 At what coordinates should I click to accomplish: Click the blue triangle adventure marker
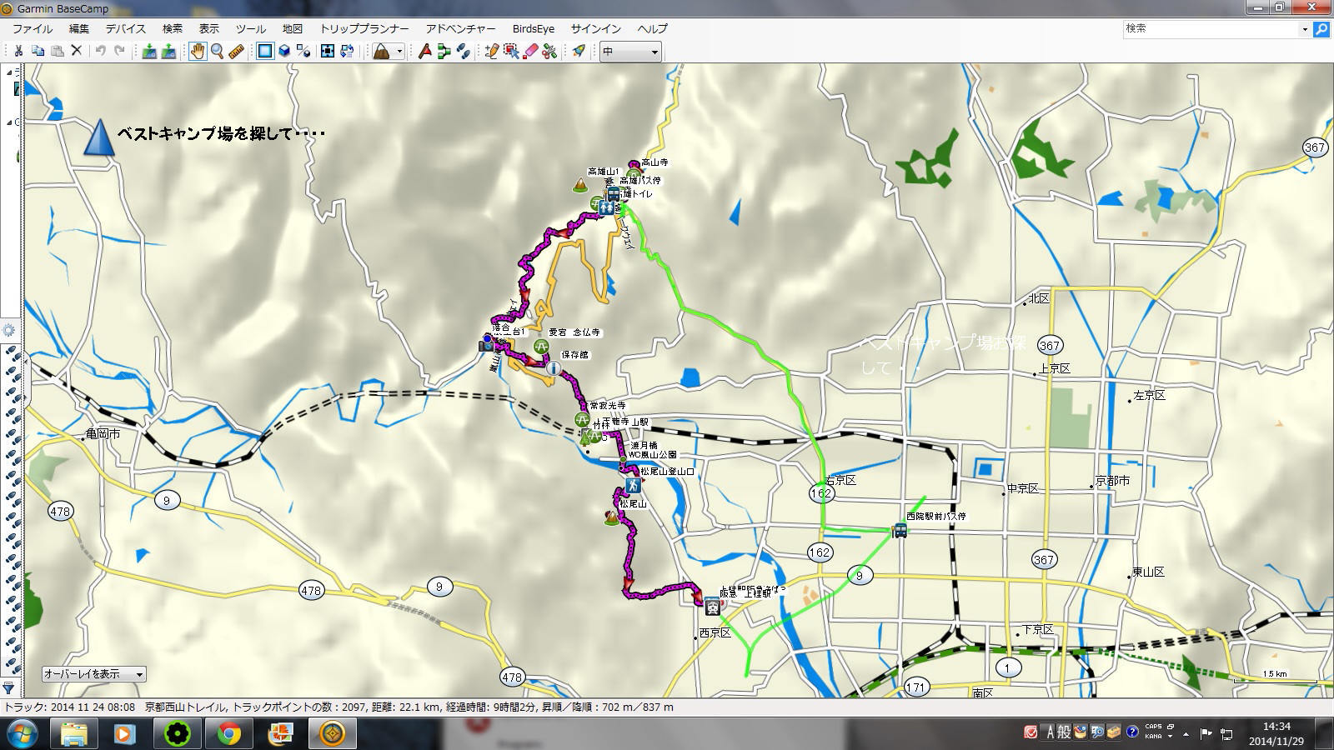click(x=98, y=137)
